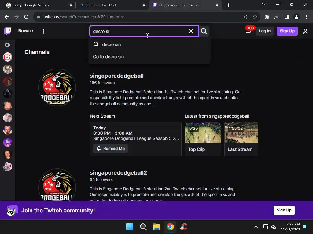Open the Chrome downloads icon
The height and width of the screenshot is (234, 313).
coord(277,17)
